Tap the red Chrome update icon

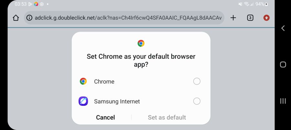pyautogui.click(x=266, y=18)
